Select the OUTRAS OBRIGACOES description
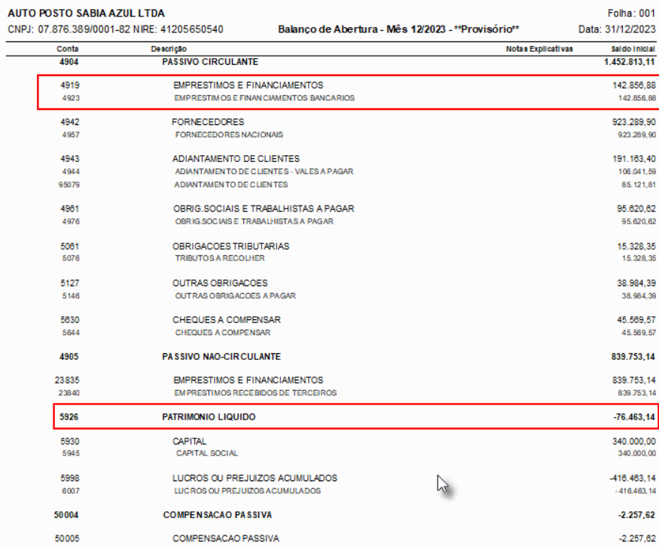Image resolution: width=659 pixels, height=546 pixels. (220, 283)
